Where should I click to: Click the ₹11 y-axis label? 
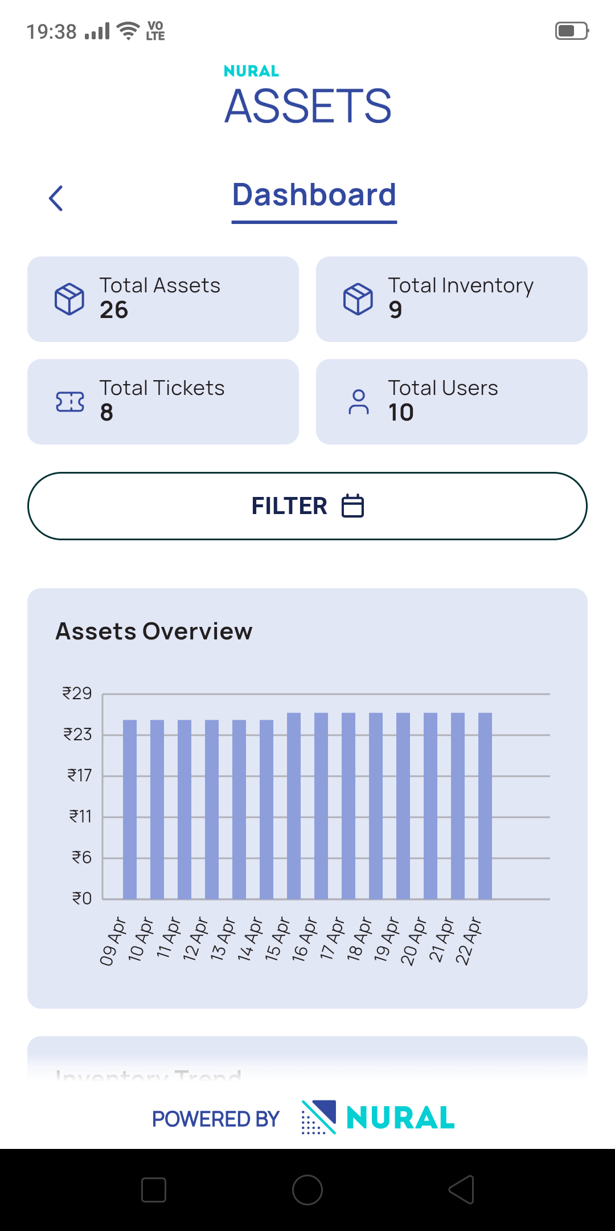click(x=80, y=817)
